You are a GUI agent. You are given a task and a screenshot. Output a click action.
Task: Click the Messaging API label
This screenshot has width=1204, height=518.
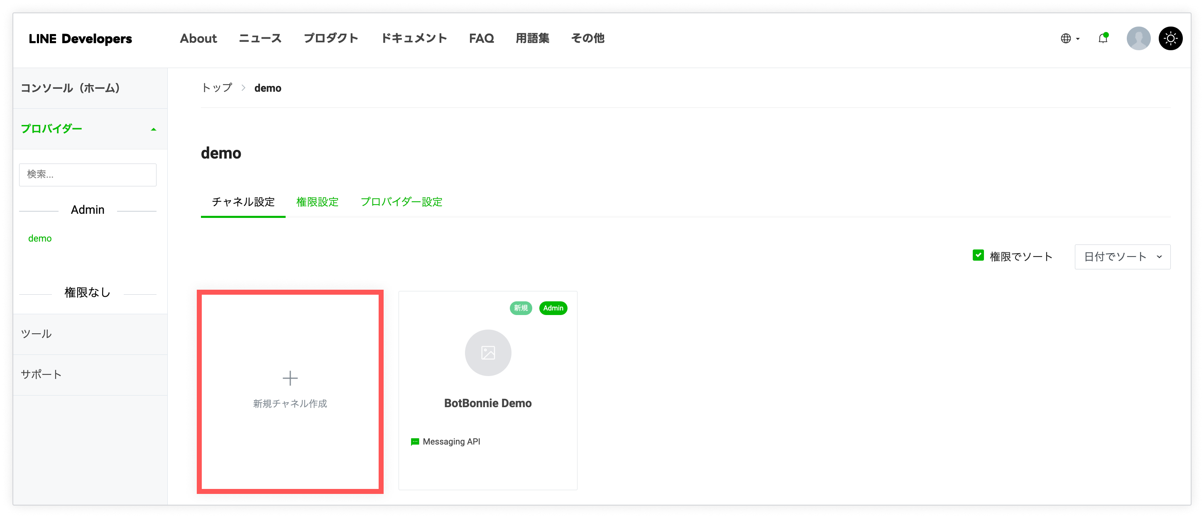point(451,441)
